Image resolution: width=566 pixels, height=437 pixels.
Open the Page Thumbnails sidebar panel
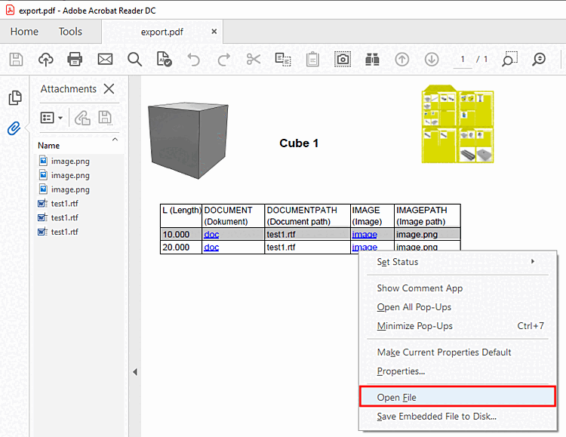point(14,98)
